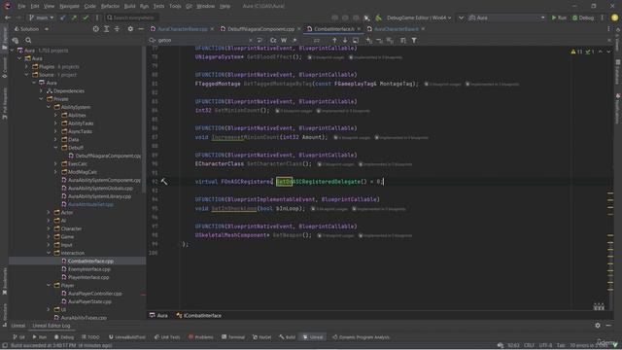Switch to DebuffNiagaraComponent.cpp tab
The width and height of the screenshot is (622, 350).
[x=260, y=29]
